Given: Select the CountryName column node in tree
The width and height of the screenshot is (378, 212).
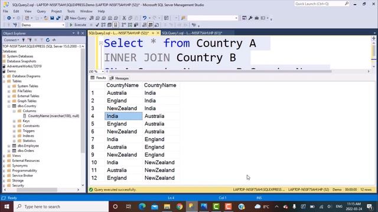Looking at the screenshot, I should pos(54,116).
